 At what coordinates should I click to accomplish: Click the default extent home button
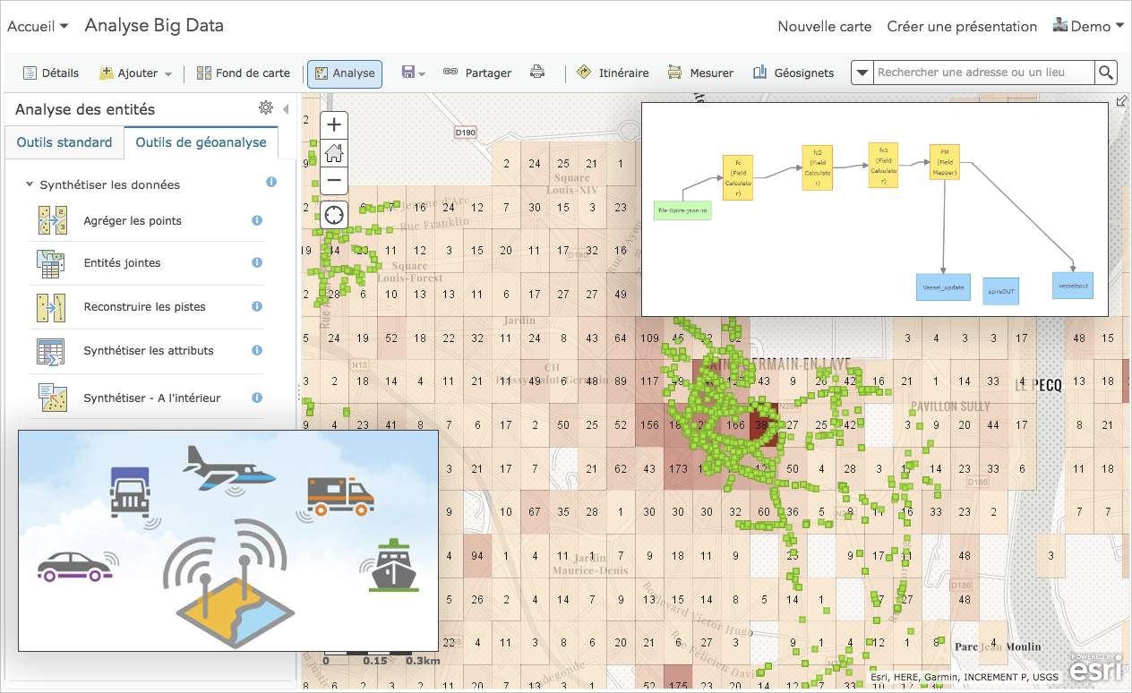tap(334, 152)
